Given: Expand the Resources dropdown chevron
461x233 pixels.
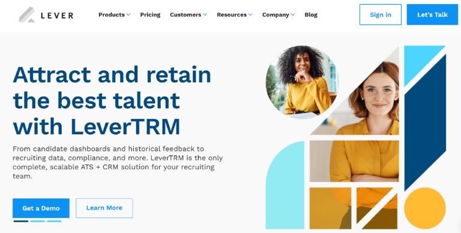Looking at the screenshot, I should pyautogui.click(x=250, y=14).
